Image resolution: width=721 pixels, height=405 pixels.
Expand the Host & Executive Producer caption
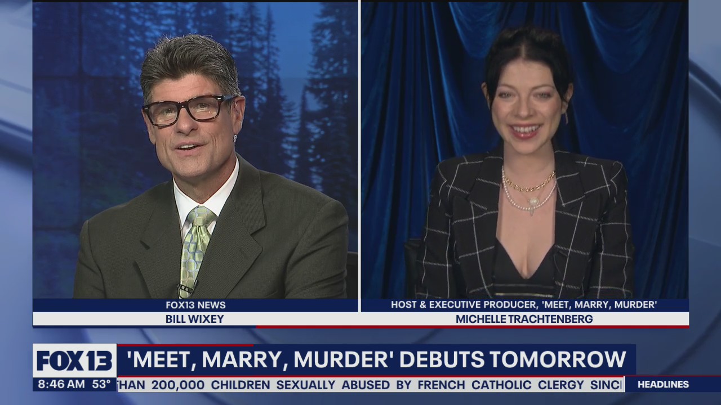coord(524,305)
